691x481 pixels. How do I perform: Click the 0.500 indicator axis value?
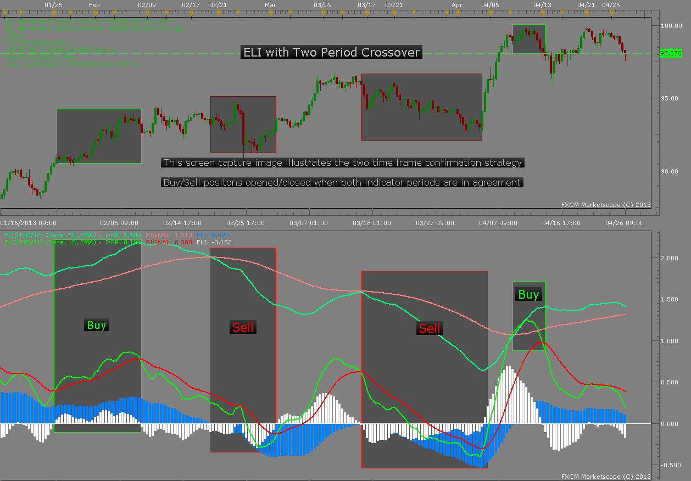[670, 382]
